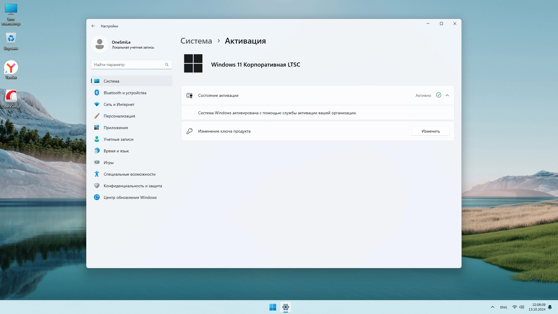The height and width of the screenshot is (314, 558).
Task: Open Специальные возможности settings
Action: [x=129, y=174]
